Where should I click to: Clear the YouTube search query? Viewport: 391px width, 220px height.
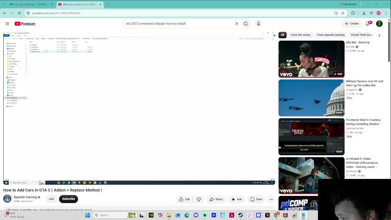(237, 24)
